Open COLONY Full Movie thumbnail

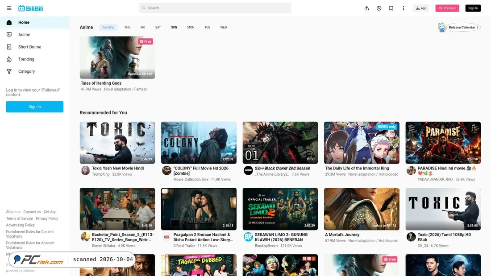(199, 143)
